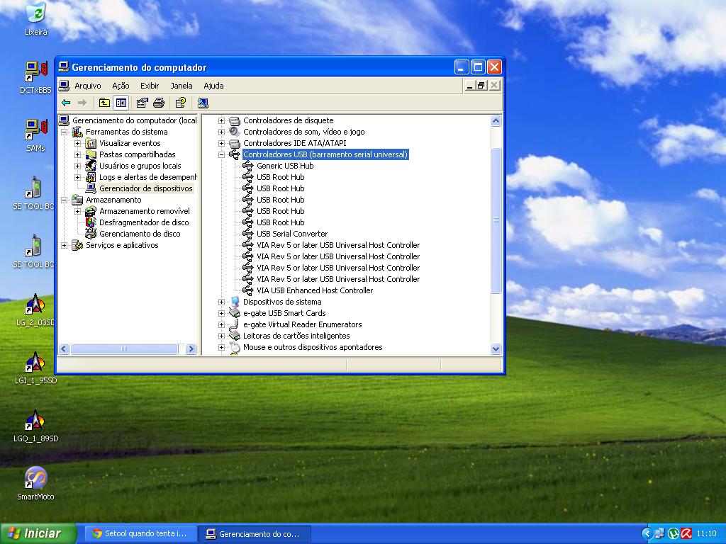Select Pastas compartilhadas tree item

click(137, 154)
